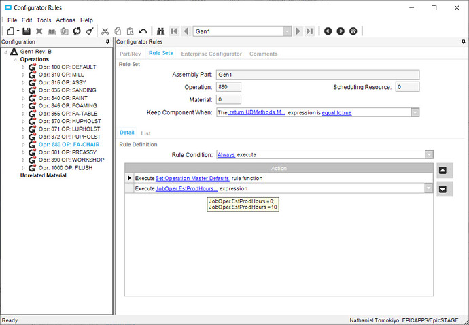Click the 'Always' rule condition link

226,155
